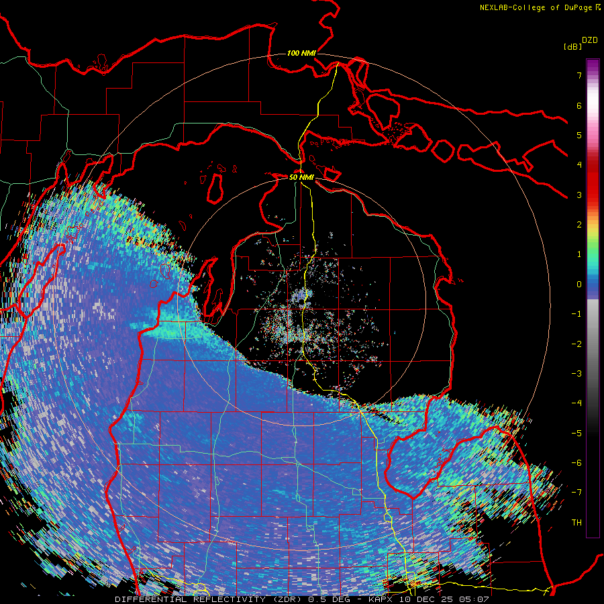This screenshot has height=604, width=604.
Task: Click the 50 NMI range ring label
Action: pos(301,177)
